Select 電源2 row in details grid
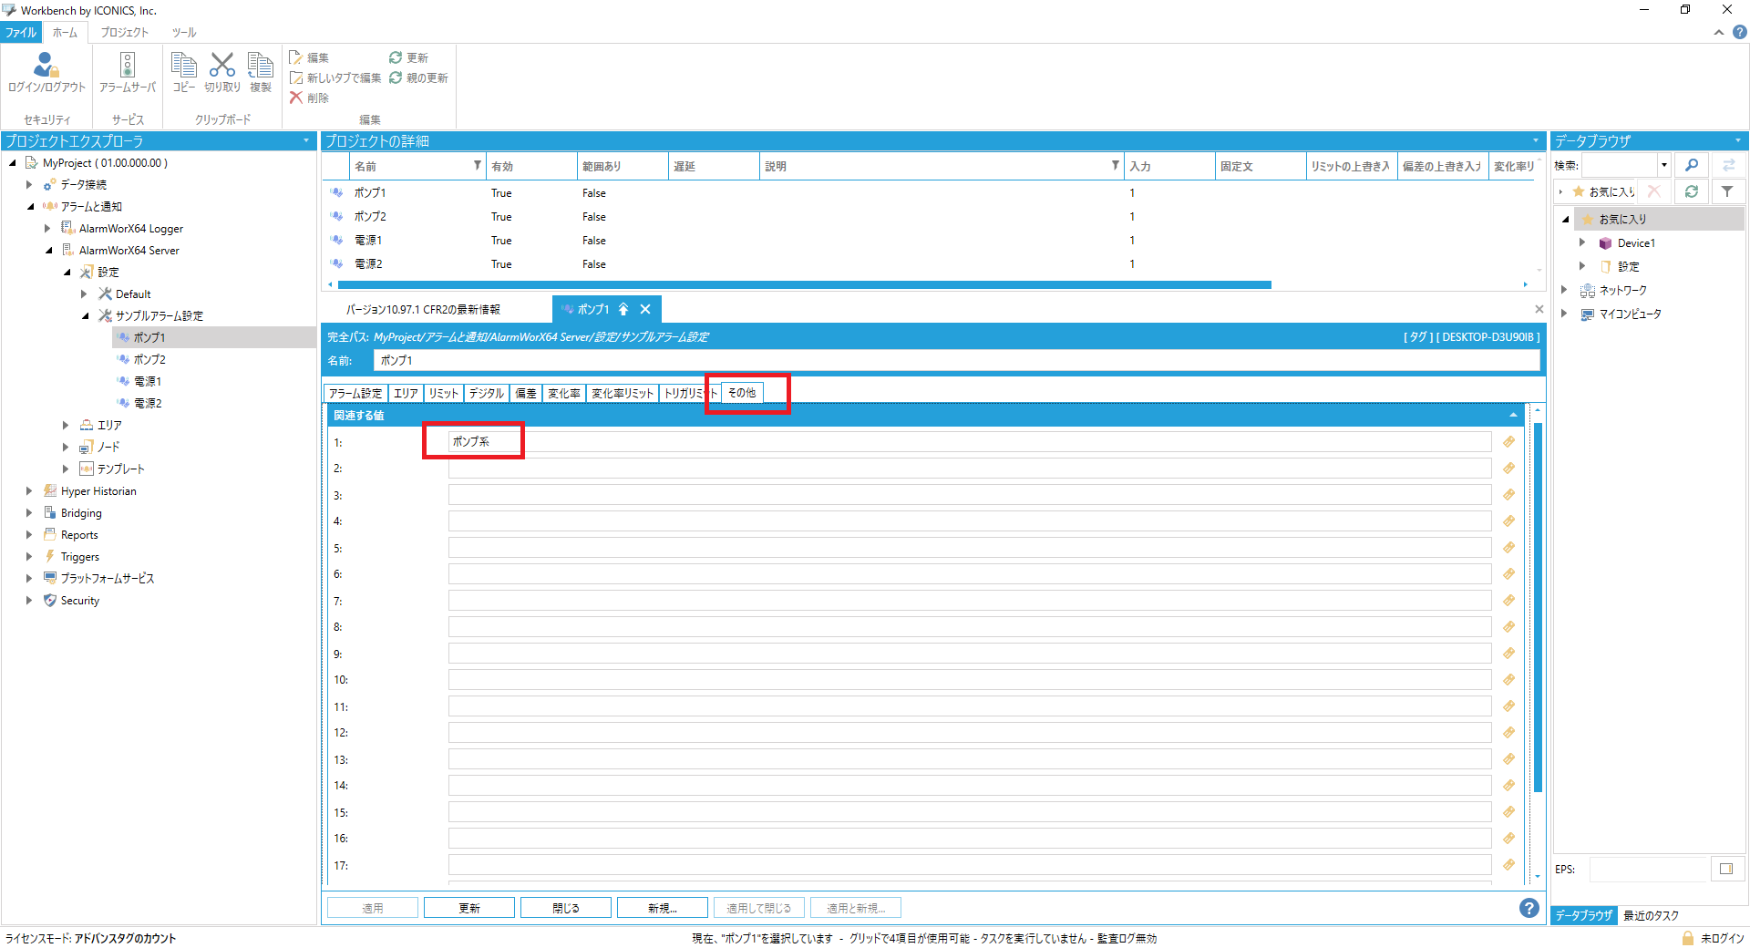This screenshot has height=948, width=1750. 930,264
